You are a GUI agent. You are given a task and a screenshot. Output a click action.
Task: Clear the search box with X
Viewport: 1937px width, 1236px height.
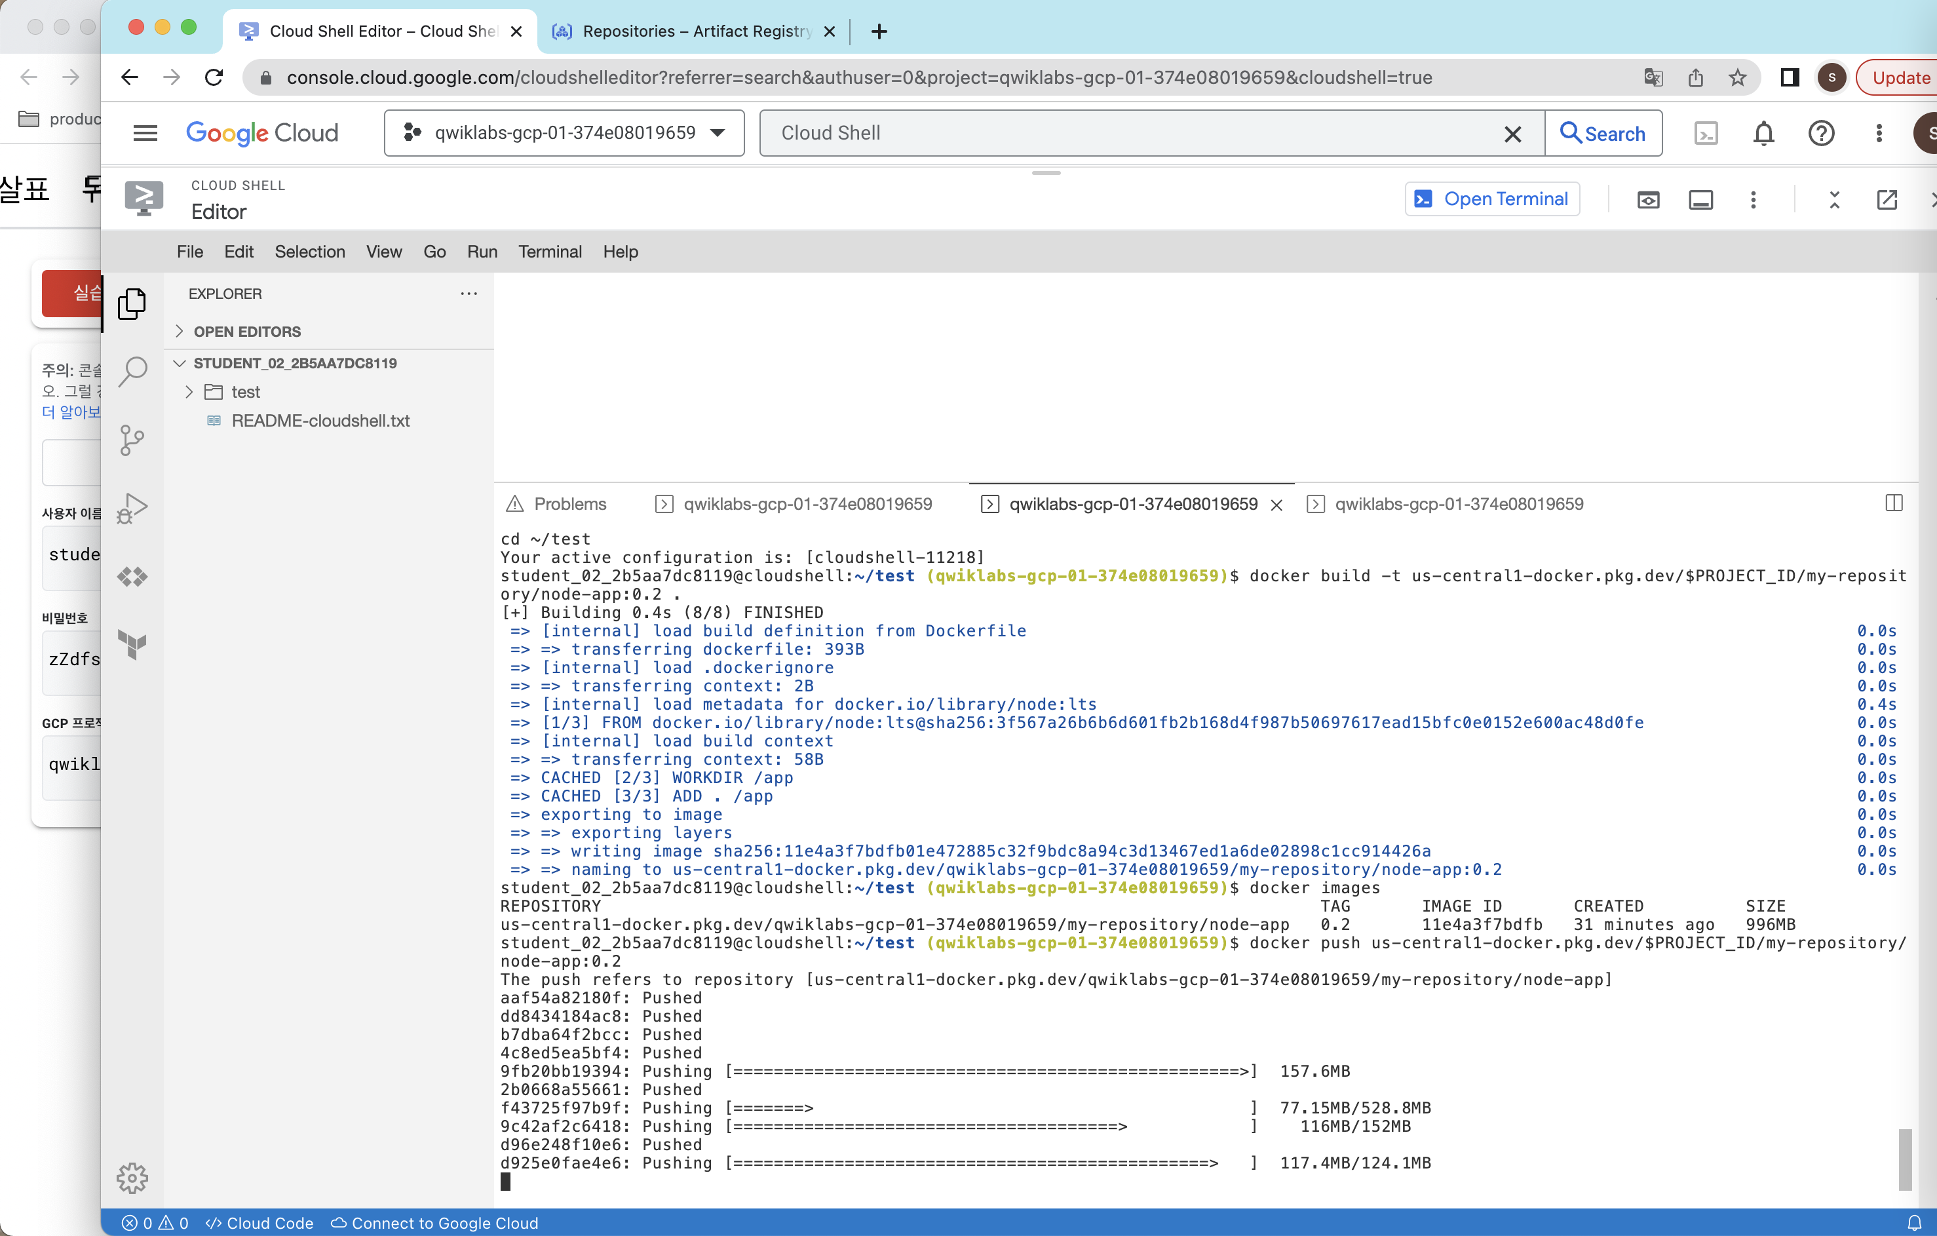pyautogui.click(x=1512, y=134)
